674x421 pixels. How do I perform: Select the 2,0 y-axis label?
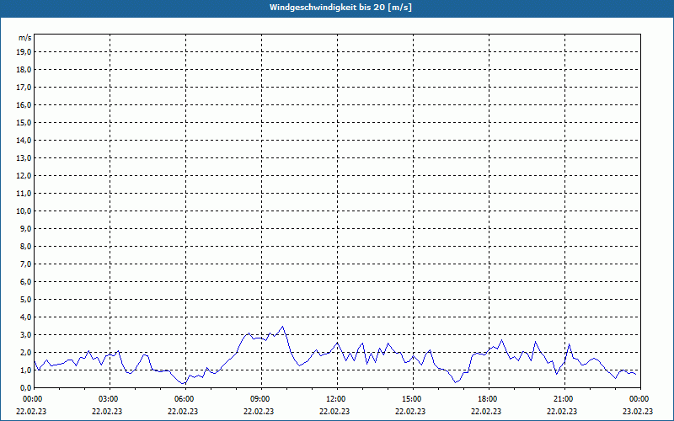(x=25, y=352)
